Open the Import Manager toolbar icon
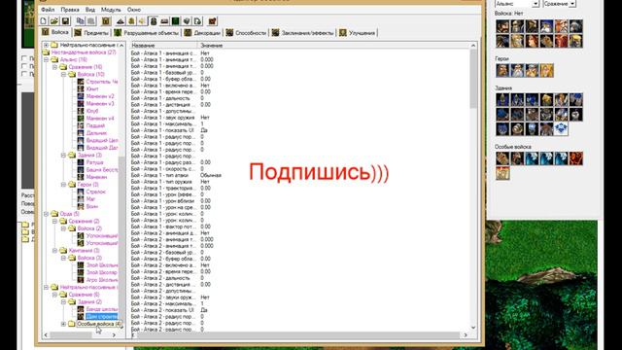This screenshot has height=350, width=622. (197, 21)
